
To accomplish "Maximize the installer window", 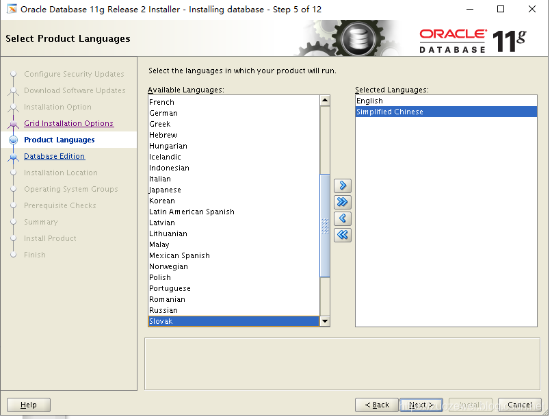I will 501,9.
